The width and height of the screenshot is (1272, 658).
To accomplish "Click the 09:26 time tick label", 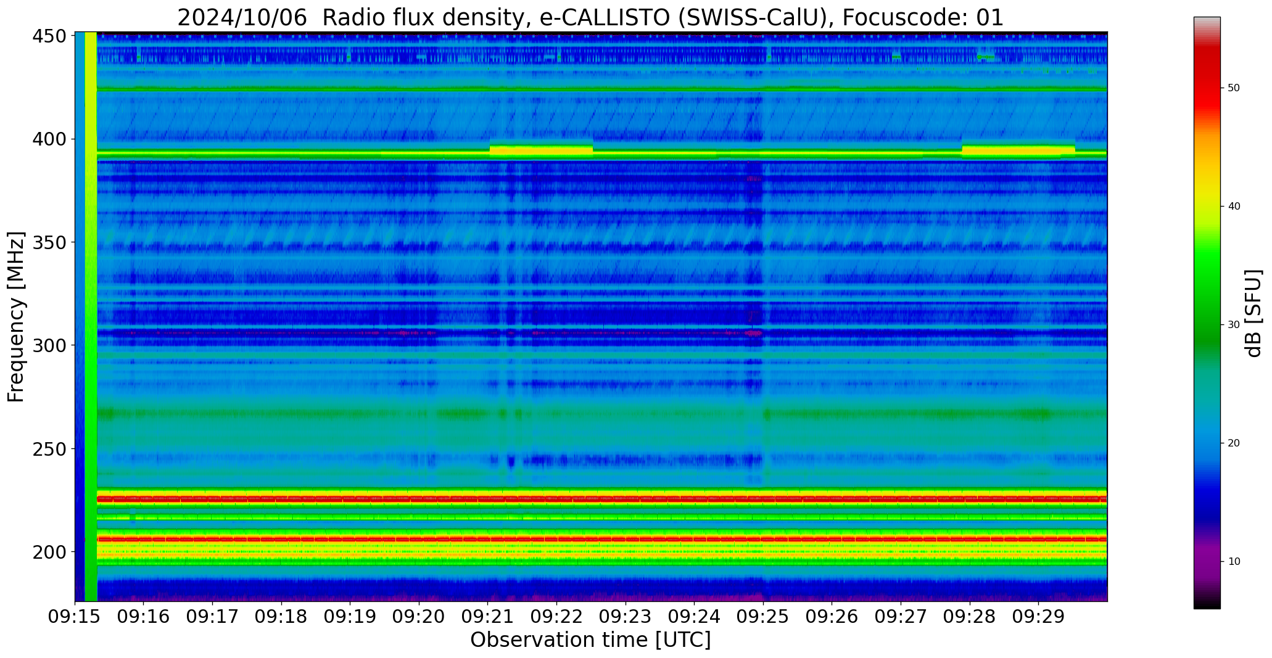I will point(832,617).
